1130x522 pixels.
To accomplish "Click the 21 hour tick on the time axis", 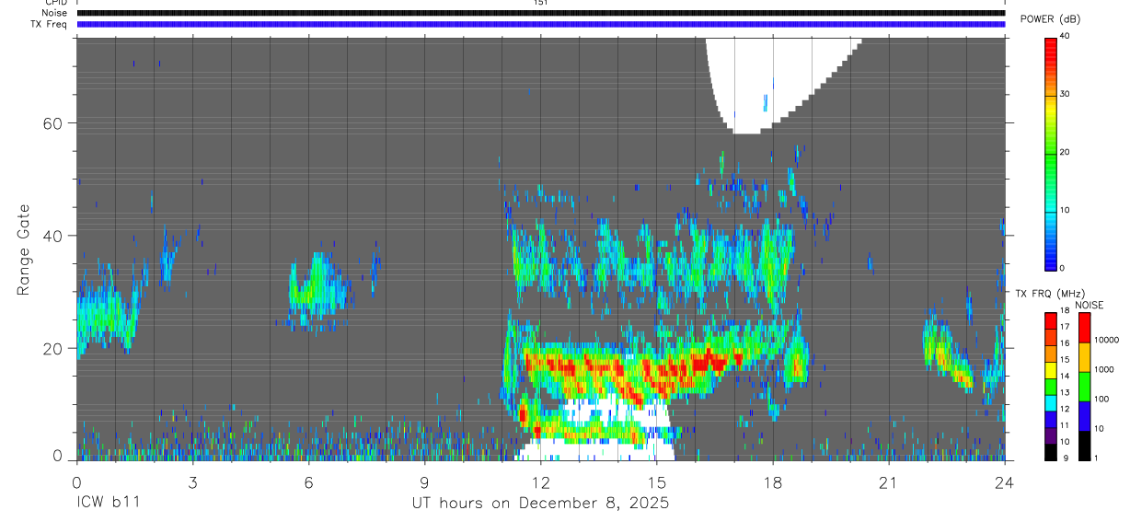I will point(888,481).
